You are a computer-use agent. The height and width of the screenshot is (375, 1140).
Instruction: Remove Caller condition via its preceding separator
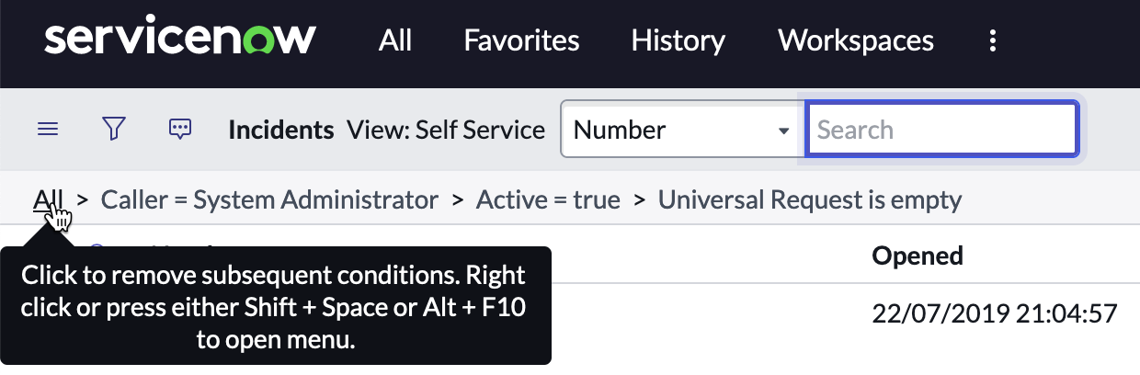(x=83, y=199)
